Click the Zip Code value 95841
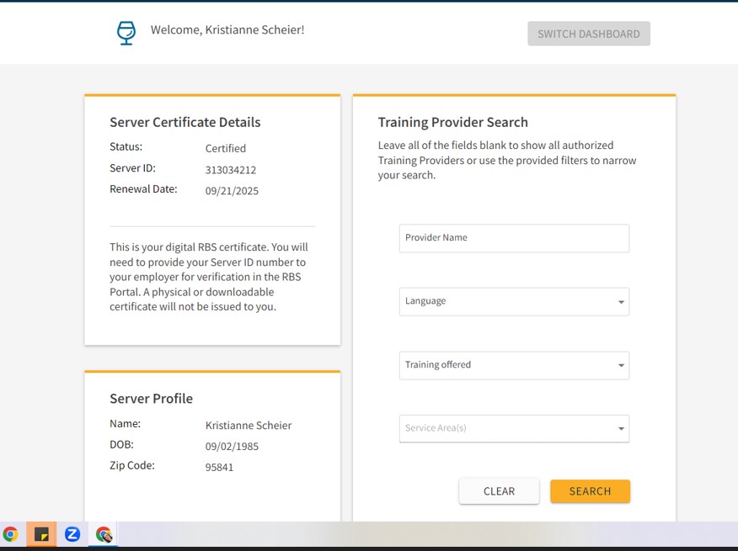This screenshot has width=738, height=551. tap(219, 467)
